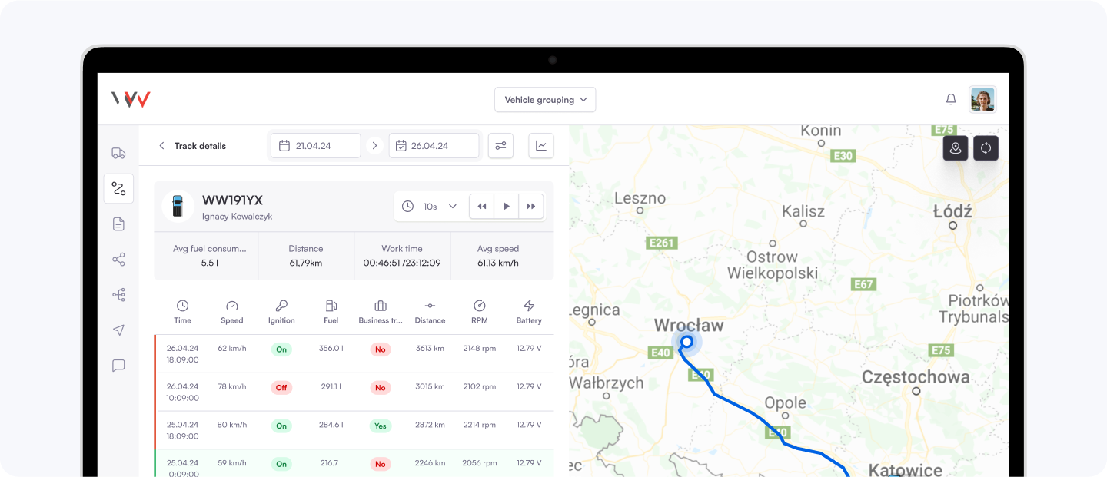
Task: Click ignition On badge in 62 km/h row
Action: click(281, 349)
